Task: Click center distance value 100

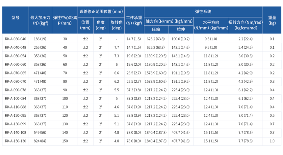Action: click(65, 98)
